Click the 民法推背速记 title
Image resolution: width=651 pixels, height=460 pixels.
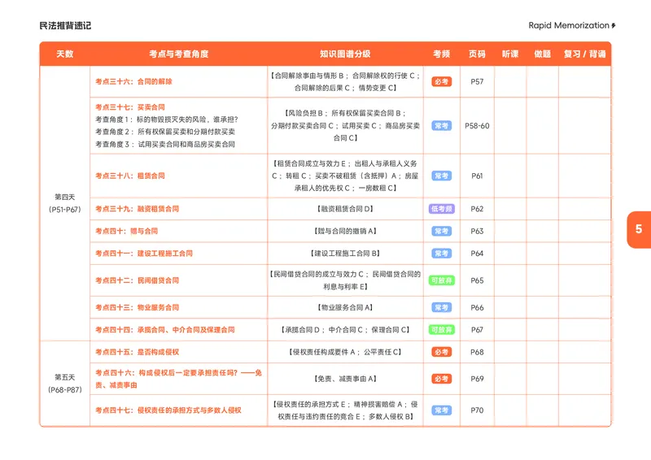click(x=65, y=26)
